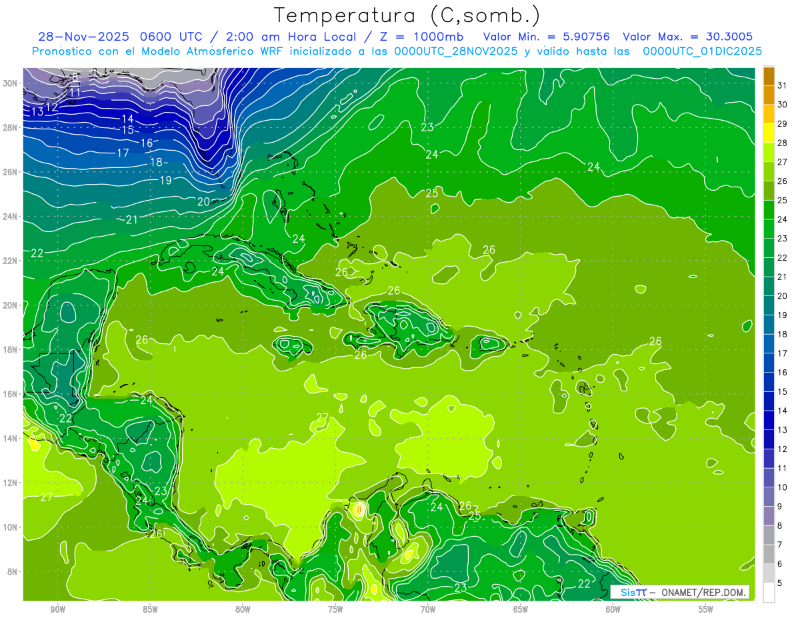The width and height of the screenshot is (800, 618).
Task: Click the '16N' latitude axis label
Action: pyautogui.click(x=11, y=394)
